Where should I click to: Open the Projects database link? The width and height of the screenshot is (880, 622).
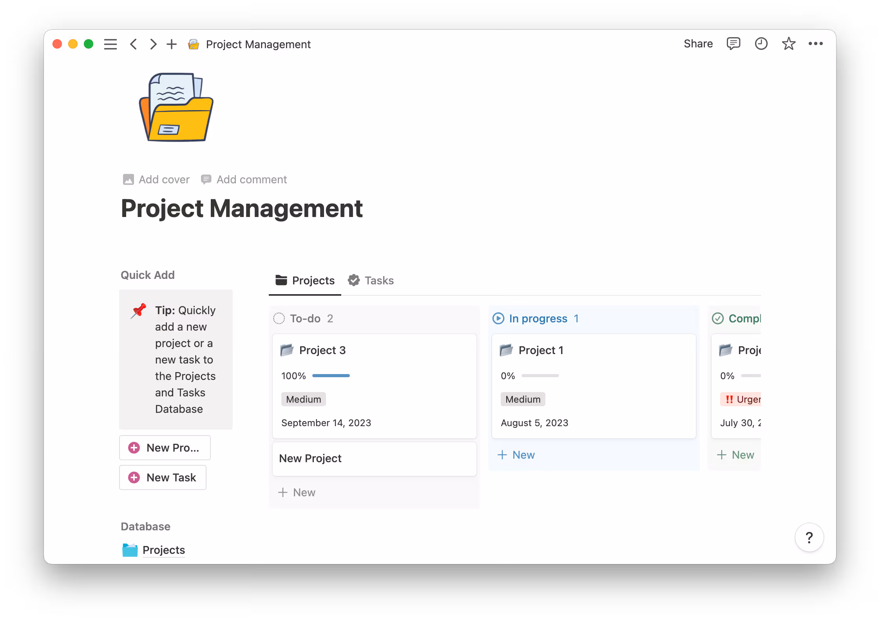coord(164,550)
